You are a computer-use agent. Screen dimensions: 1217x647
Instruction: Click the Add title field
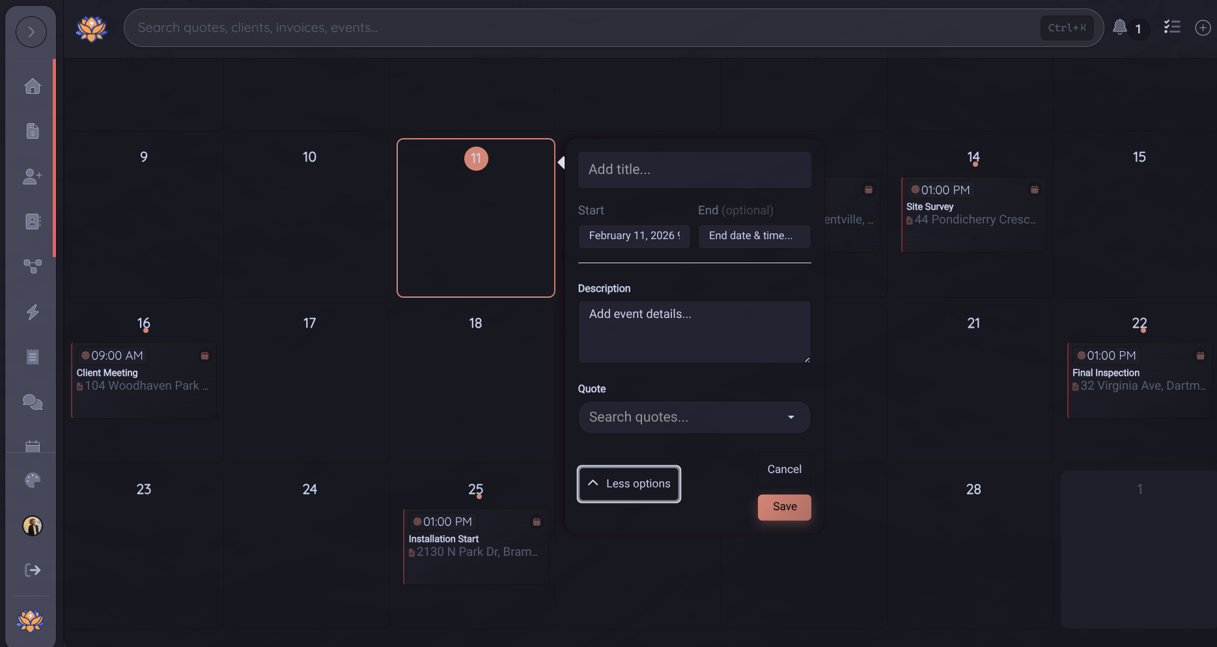pyautogui.click(x=694, y=169)
